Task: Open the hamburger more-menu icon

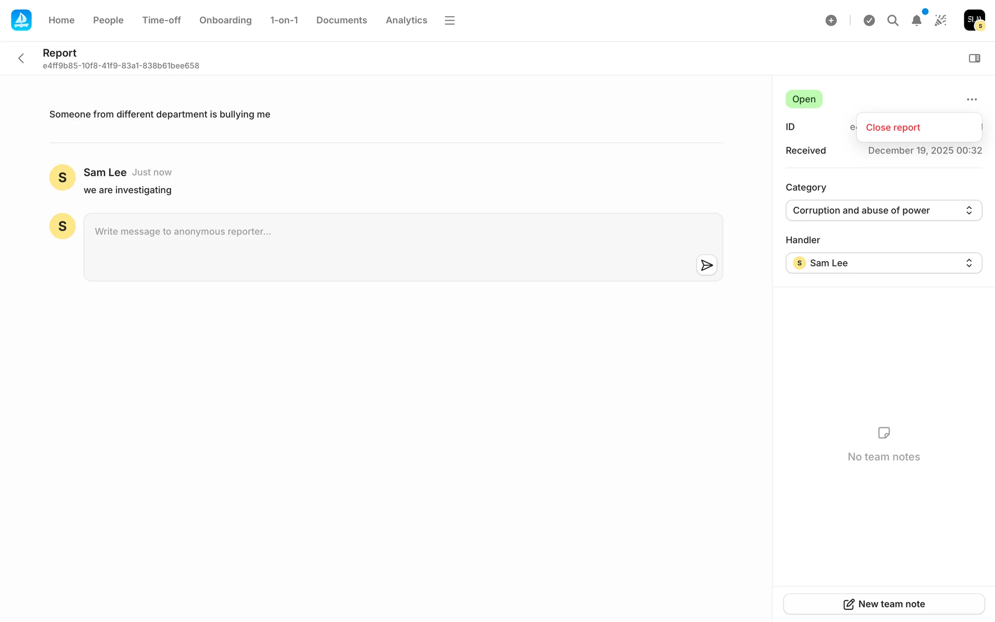Action: [449, 20]
